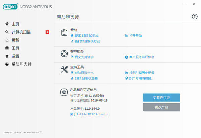Click the magnifier icon beside 计算机扫描
201x138 pixels.
(x=7, y=32)
